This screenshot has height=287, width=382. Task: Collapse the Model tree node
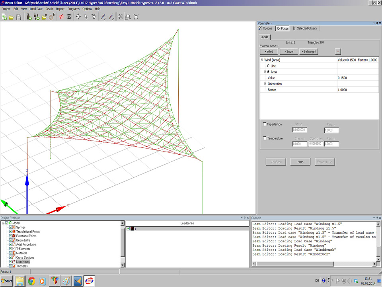(2, 223)
